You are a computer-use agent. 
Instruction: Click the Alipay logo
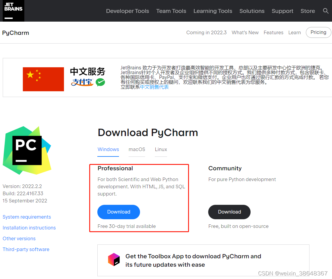tap(82, 82)
